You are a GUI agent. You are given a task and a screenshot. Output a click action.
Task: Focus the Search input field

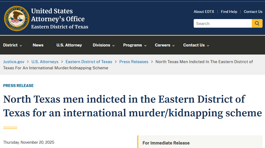click(223, 23)
